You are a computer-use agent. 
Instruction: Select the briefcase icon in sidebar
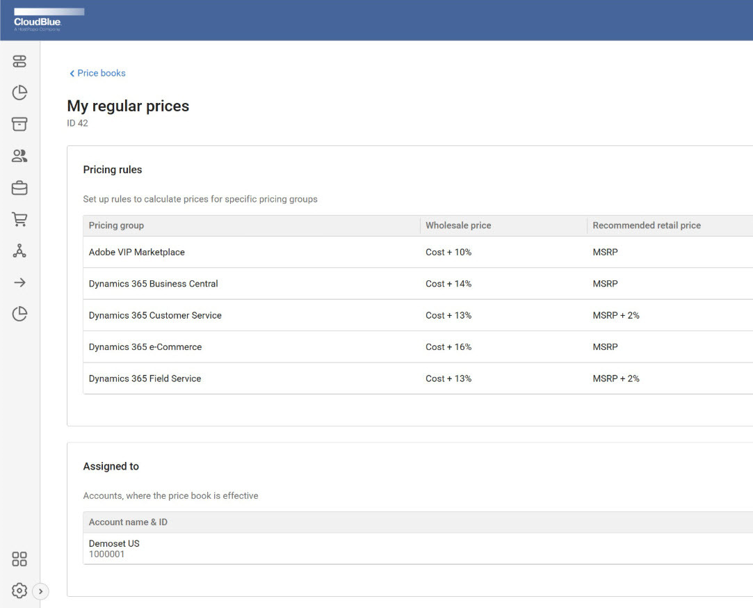point(19,188)
